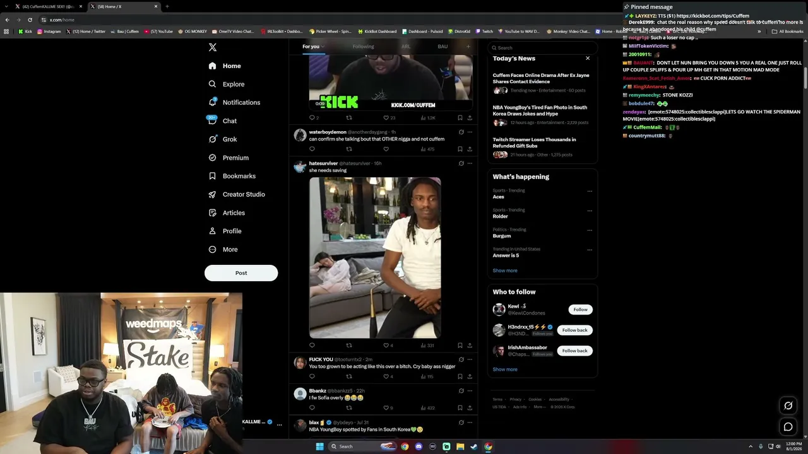Open Bookmarks in the X sidebar
This screenshot has width=808, height=454.
232,176
